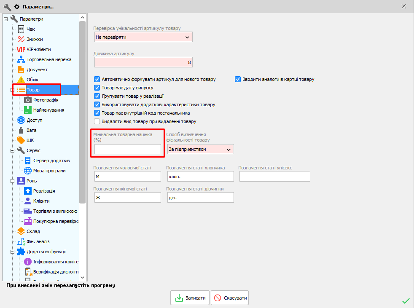Disable automatic article generation for new product

(x=97, y=79)
